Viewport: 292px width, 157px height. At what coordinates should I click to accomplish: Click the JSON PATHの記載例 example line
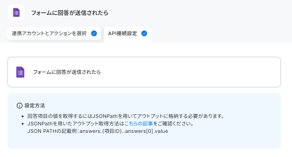pos(98,131)
